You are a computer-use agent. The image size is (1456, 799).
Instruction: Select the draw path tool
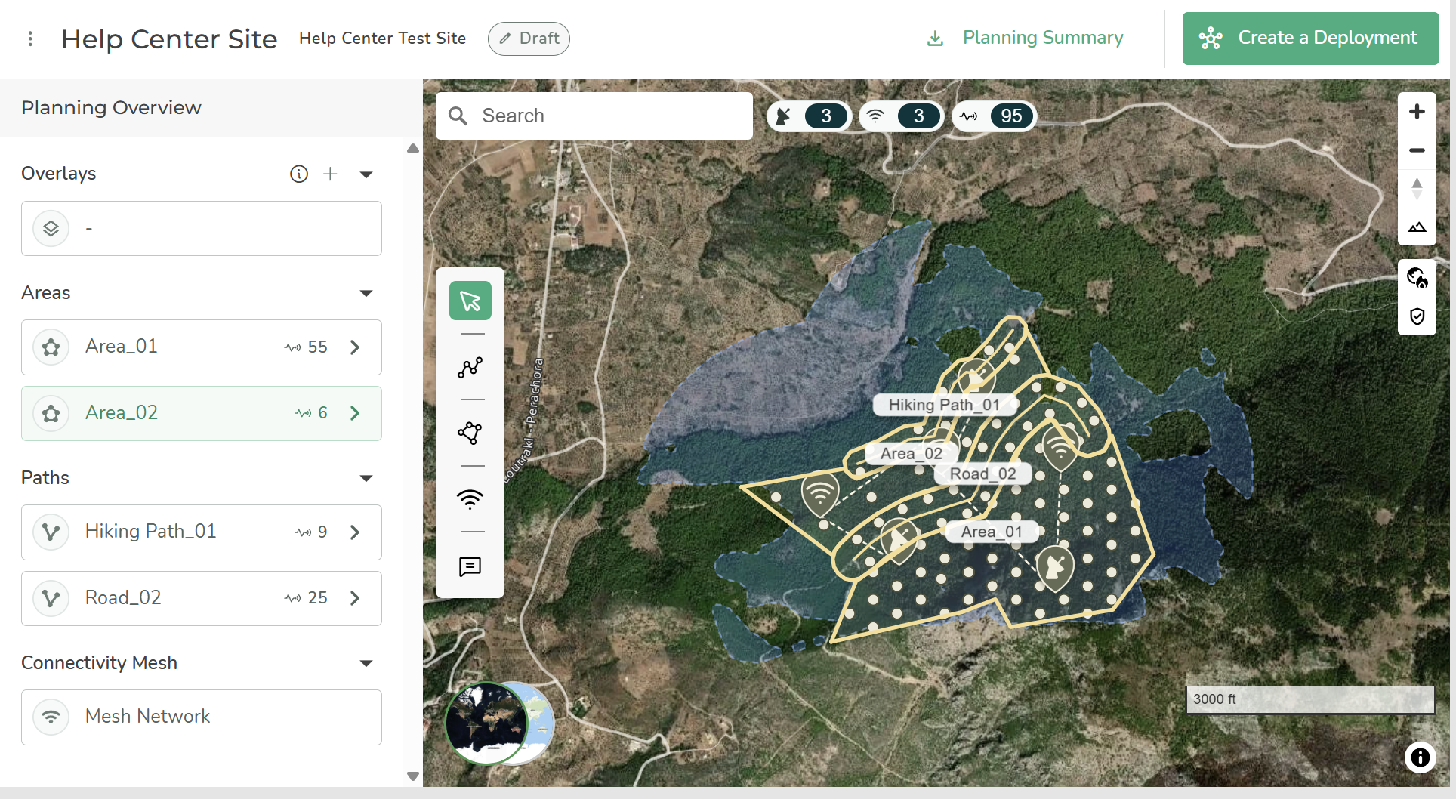(x=470, y=367)
